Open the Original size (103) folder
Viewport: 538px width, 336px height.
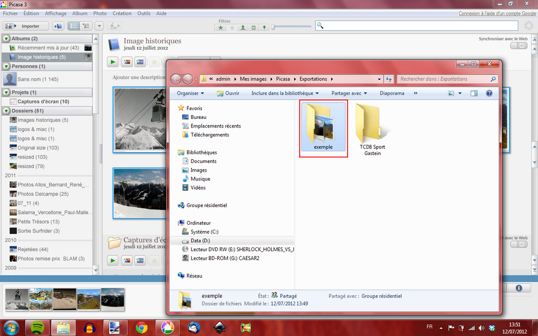coord(38,148)
